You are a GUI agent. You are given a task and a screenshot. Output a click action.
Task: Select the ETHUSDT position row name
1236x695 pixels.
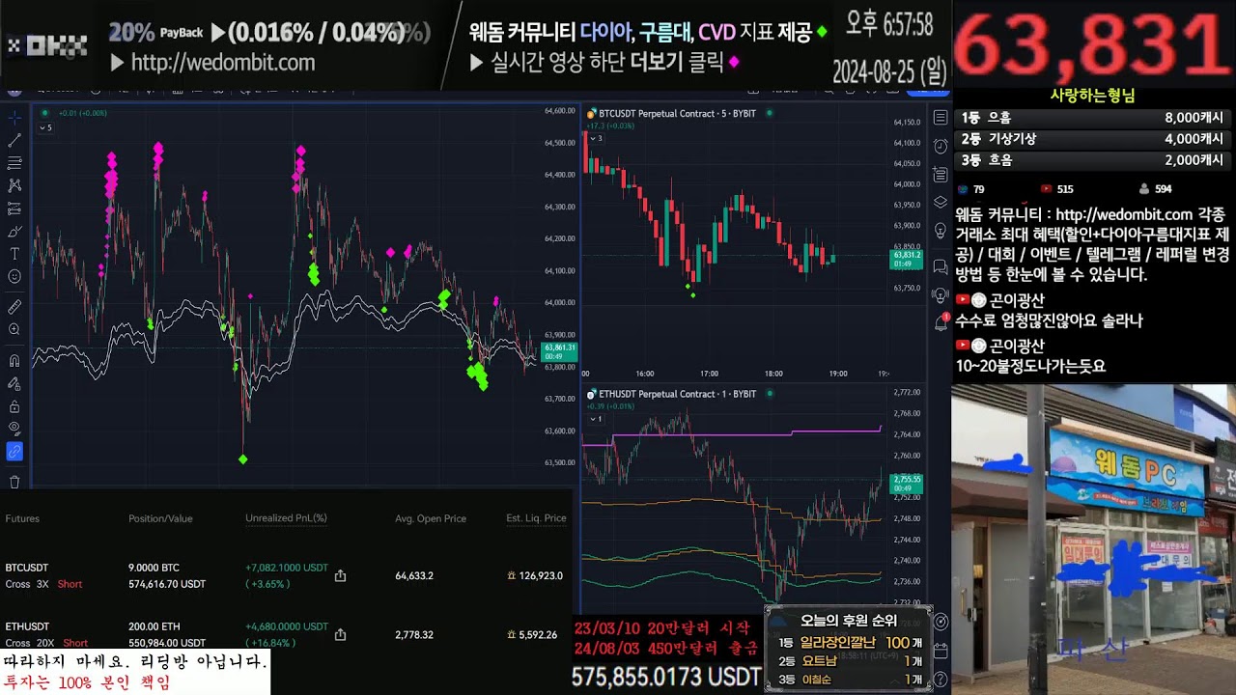[27, 626]
